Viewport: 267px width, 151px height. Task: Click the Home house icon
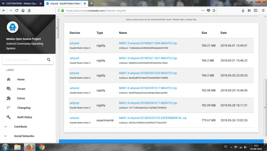click(9, 79)
